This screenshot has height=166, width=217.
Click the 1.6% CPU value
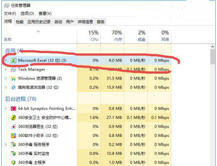pyautogui.click(x=94, y=118)
